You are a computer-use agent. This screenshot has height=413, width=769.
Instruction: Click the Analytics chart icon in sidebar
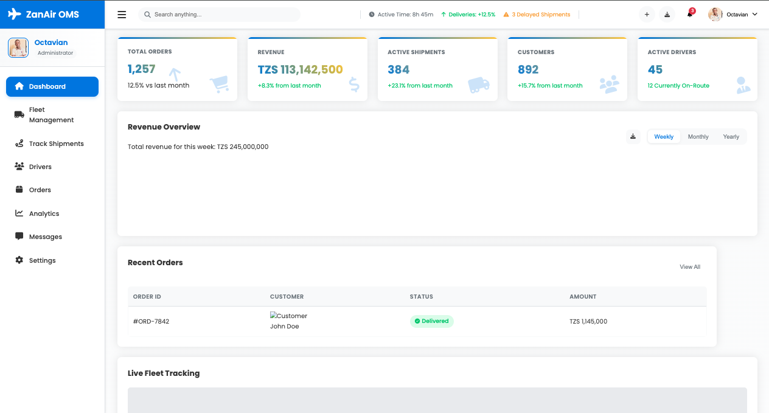click(19, 213)
